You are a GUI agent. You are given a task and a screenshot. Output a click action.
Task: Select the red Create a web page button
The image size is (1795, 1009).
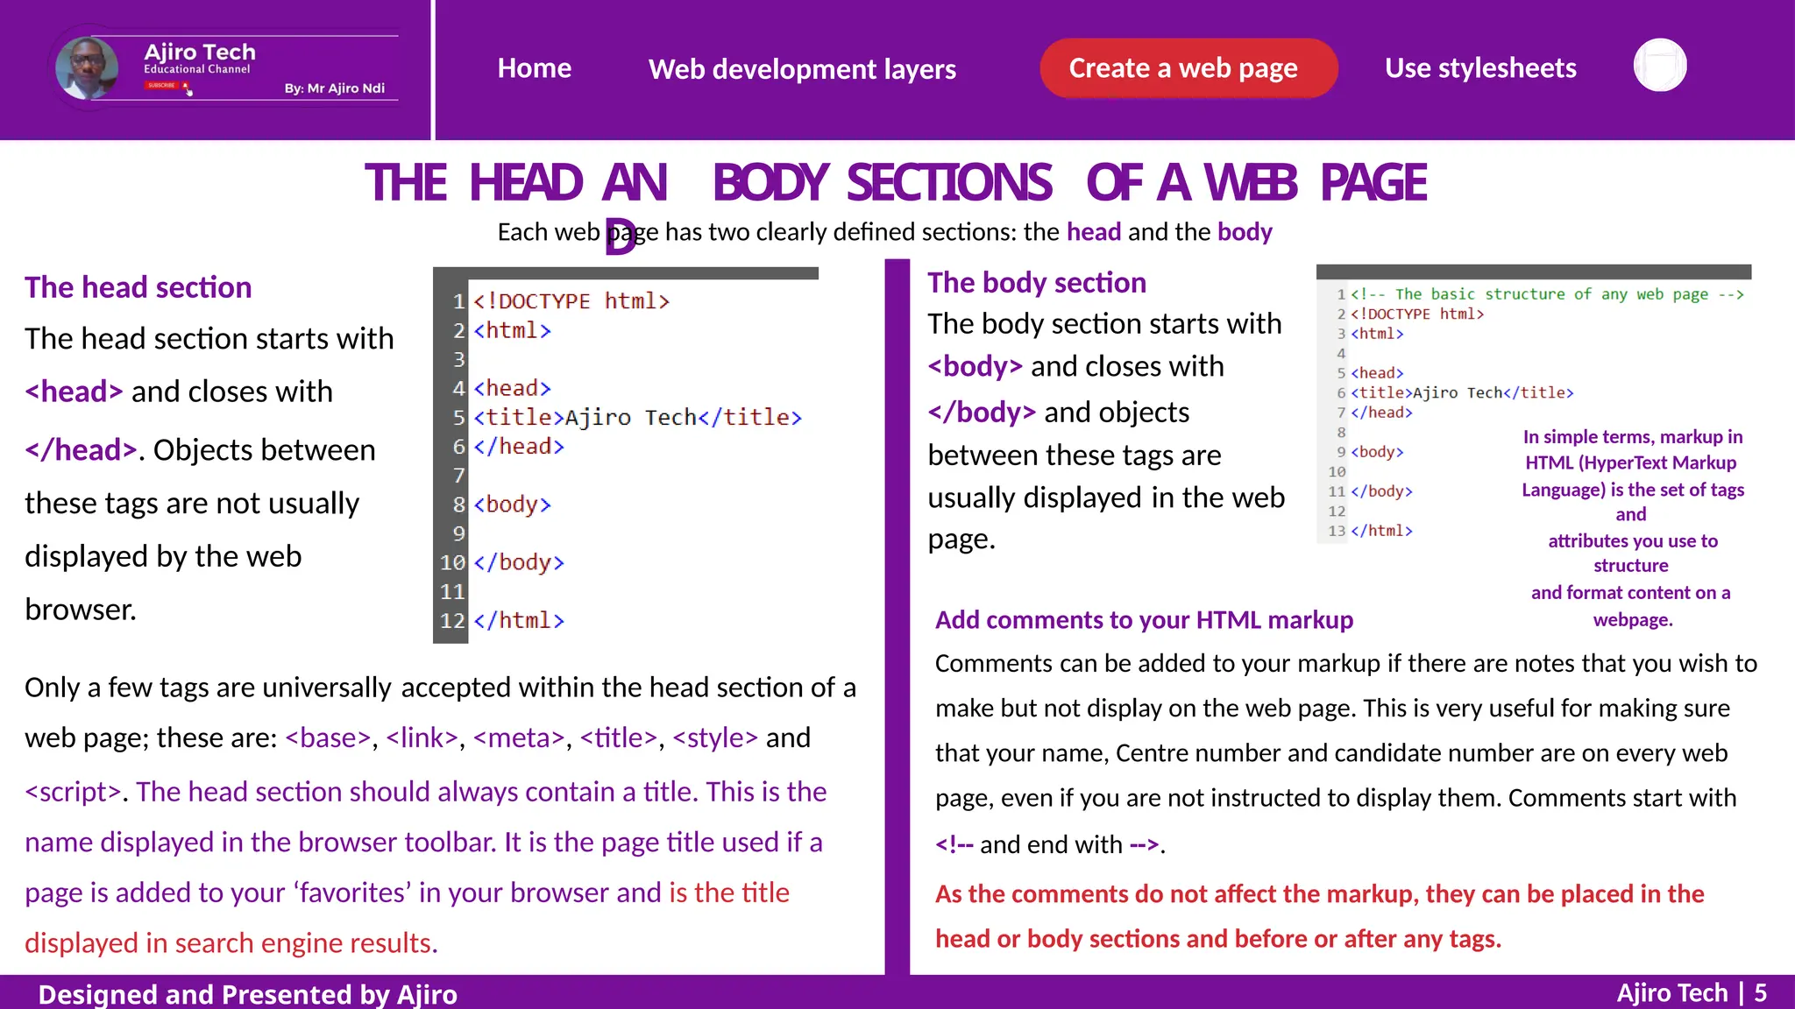1188,68
